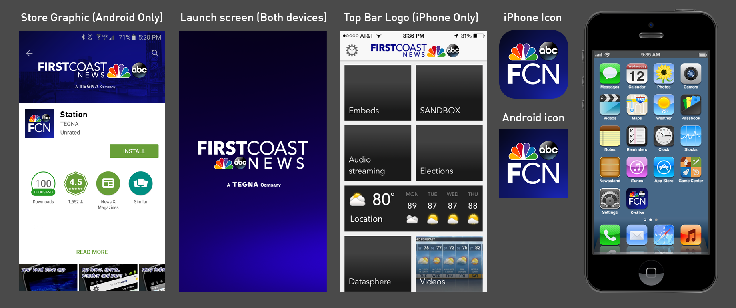This screenshot has height=308, width=736.
Task: Open the Photos sunflower app
Action: pos(664,74)
